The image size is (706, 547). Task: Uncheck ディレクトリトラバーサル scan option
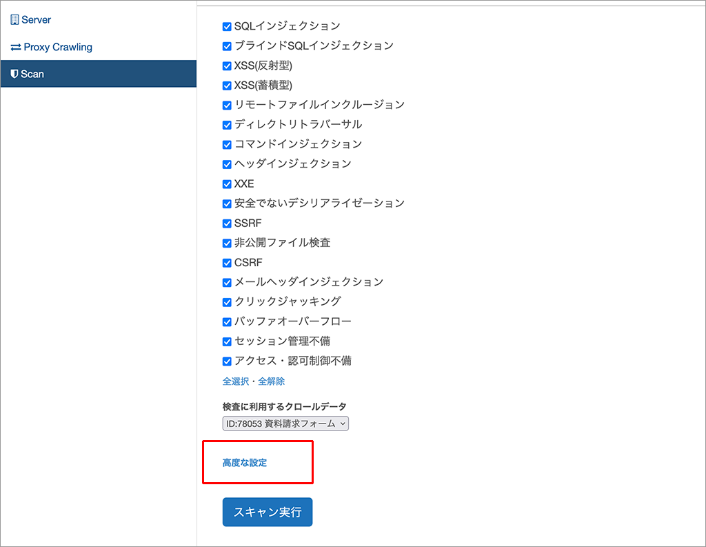pos(227,125)
